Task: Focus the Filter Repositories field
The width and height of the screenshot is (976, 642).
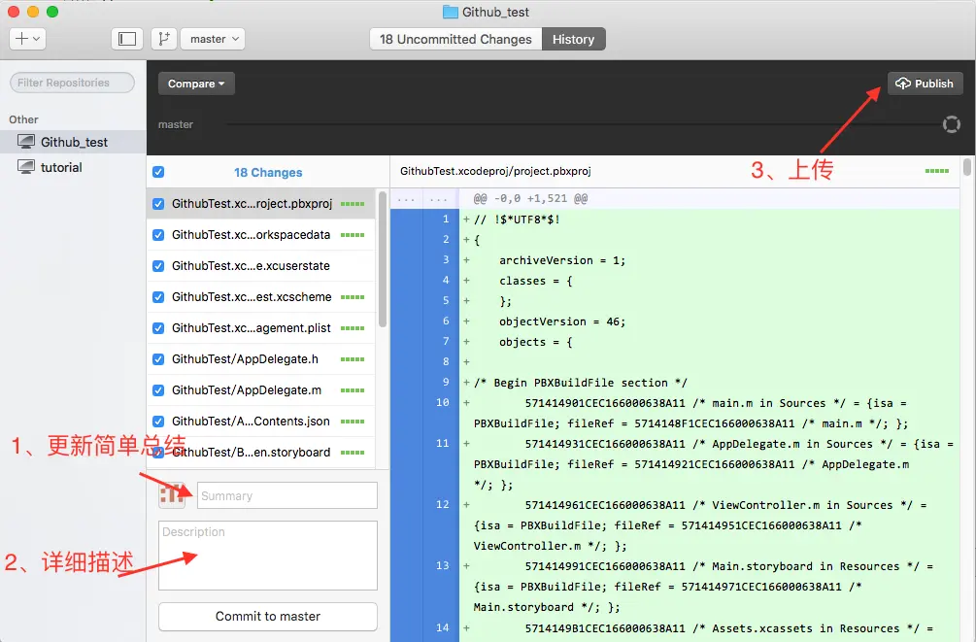Action: tap(72, 83)
